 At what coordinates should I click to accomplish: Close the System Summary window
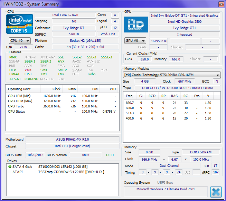(x=221, y=4)
